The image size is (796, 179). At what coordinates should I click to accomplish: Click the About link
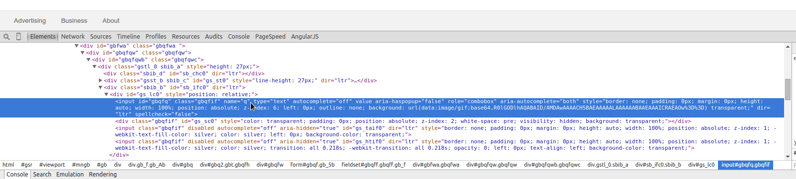coord(111,21)
